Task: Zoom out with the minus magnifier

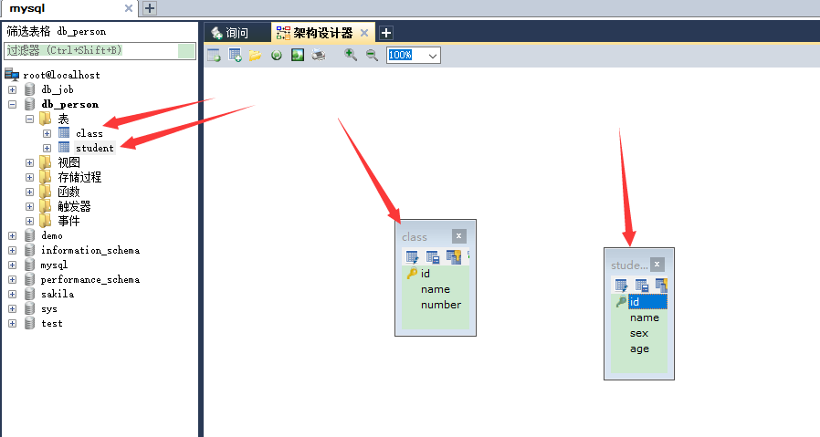Action: pyautogui.click(x=372, y=55)
